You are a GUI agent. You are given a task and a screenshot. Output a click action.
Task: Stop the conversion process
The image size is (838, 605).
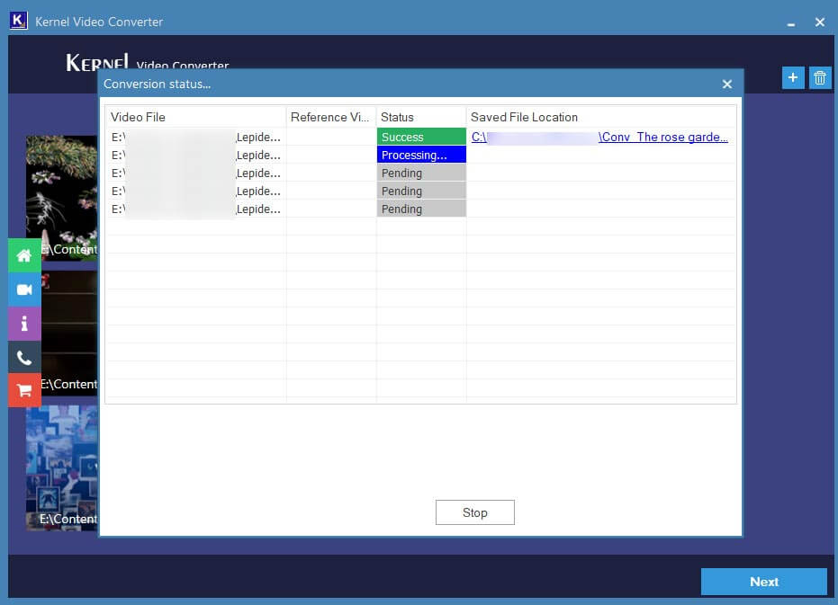474,512
